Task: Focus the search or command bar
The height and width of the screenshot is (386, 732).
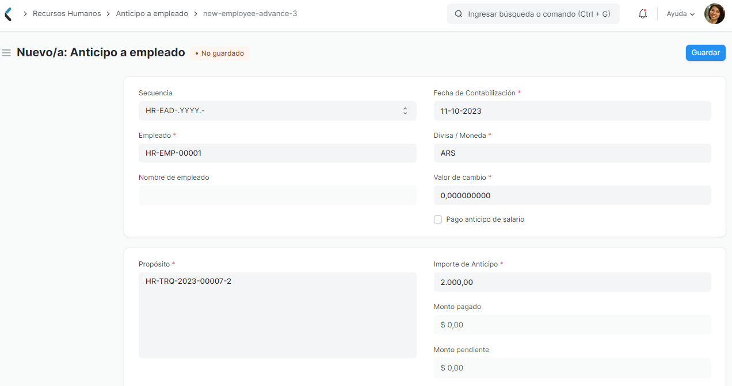Action: [x=533, y=14]
